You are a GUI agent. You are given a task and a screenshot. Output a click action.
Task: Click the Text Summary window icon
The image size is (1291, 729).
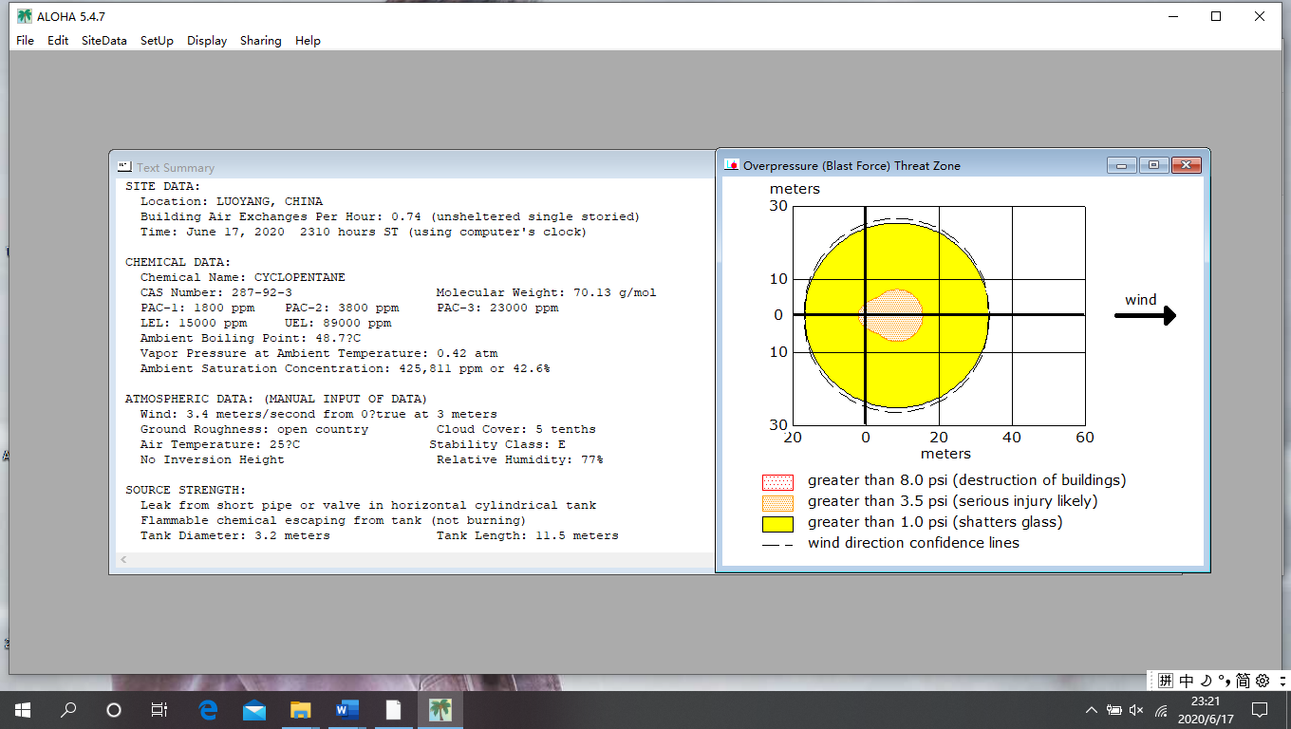[123, 167]
